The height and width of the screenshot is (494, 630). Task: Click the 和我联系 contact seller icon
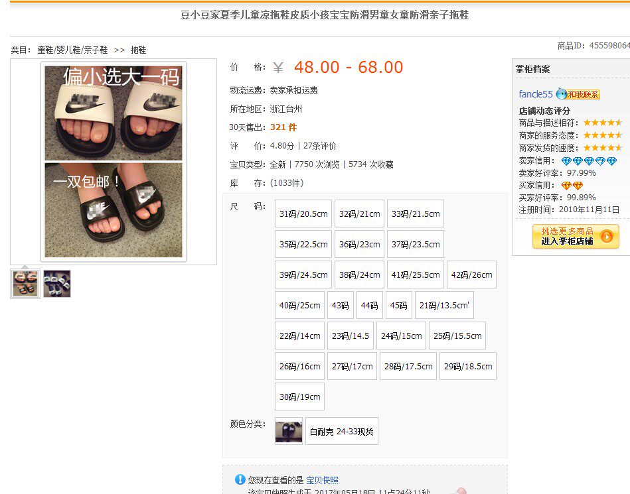coord(578,94)
